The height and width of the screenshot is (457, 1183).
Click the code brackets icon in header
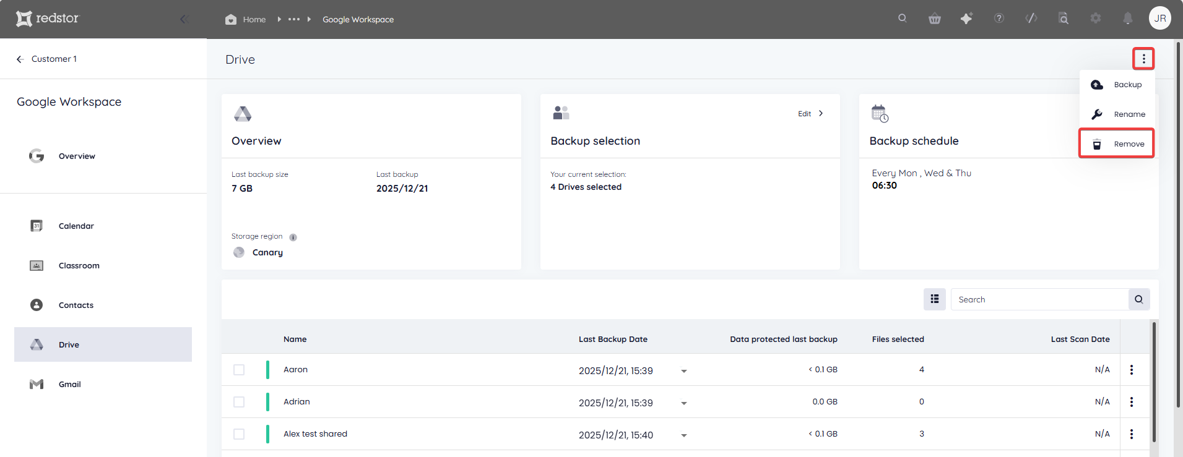(x=1031, y=18)
